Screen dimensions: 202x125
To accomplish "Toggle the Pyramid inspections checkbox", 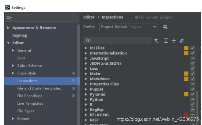I will [x=193, y=94].
